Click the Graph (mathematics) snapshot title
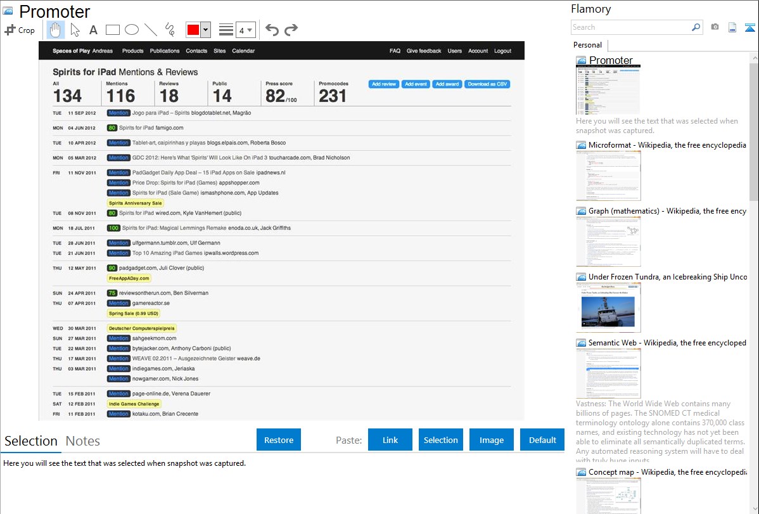 pos(667,211)
